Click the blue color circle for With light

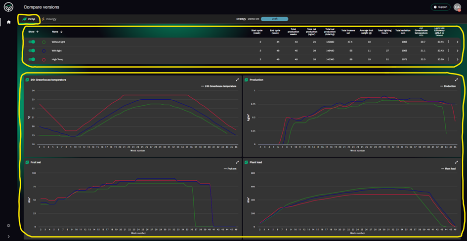44,51
